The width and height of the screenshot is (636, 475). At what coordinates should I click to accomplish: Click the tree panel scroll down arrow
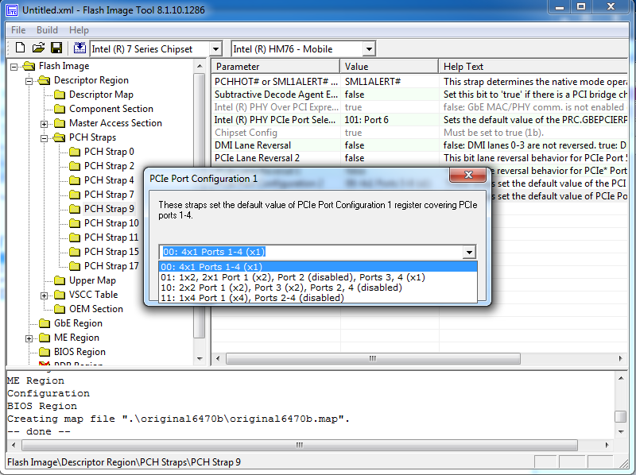coord(200,359)
